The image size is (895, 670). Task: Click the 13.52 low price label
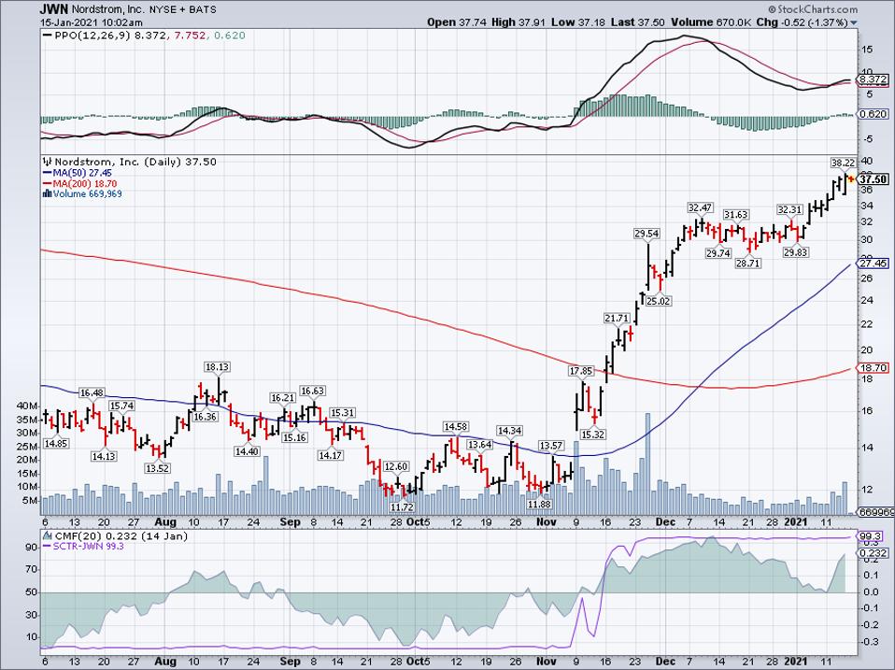click(x=158, y=468)
